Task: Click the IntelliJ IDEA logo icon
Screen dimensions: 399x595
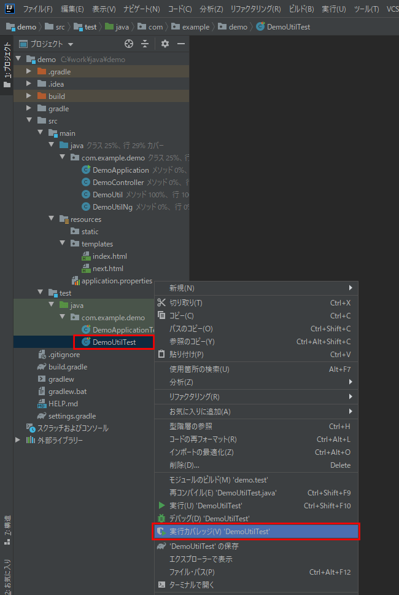Action: pos(8,9)
